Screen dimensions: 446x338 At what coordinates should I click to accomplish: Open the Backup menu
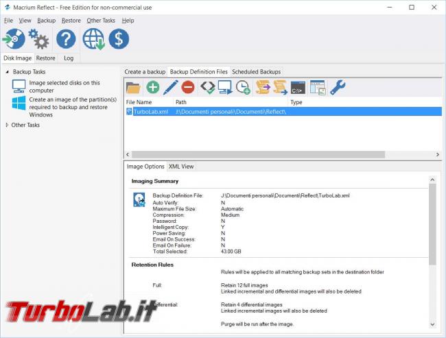[x=47, y=21]
